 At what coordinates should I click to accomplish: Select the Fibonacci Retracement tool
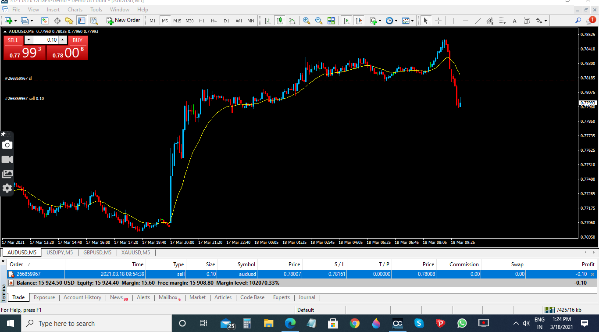point(503,21)
